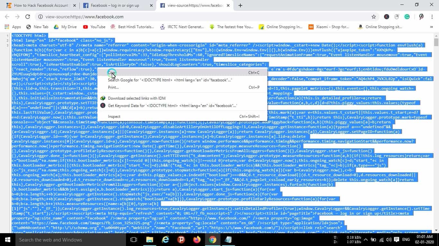Screen dimensions: 439x246
Task: Close the Facebook log in tab
Action: (x=151, y=5)
